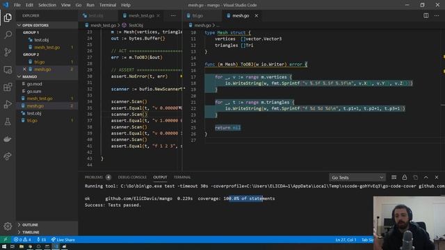Open Task View on the taskbar
The width and height of the screenshot is (445, 250).
13,247
